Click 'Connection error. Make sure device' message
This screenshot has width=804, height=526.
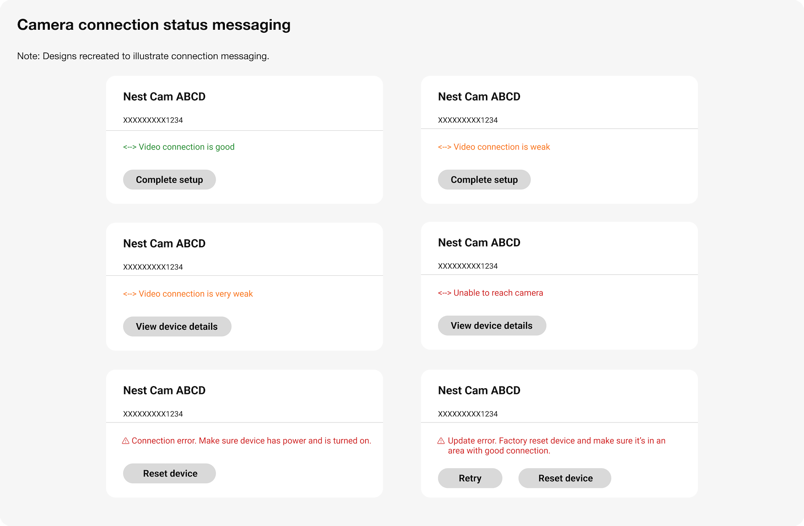click(x=251, y=441)
